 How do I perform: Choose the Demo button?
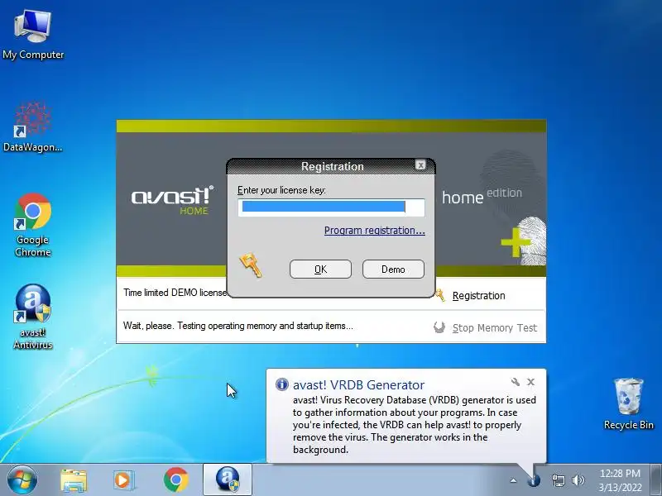coord(393,269)
